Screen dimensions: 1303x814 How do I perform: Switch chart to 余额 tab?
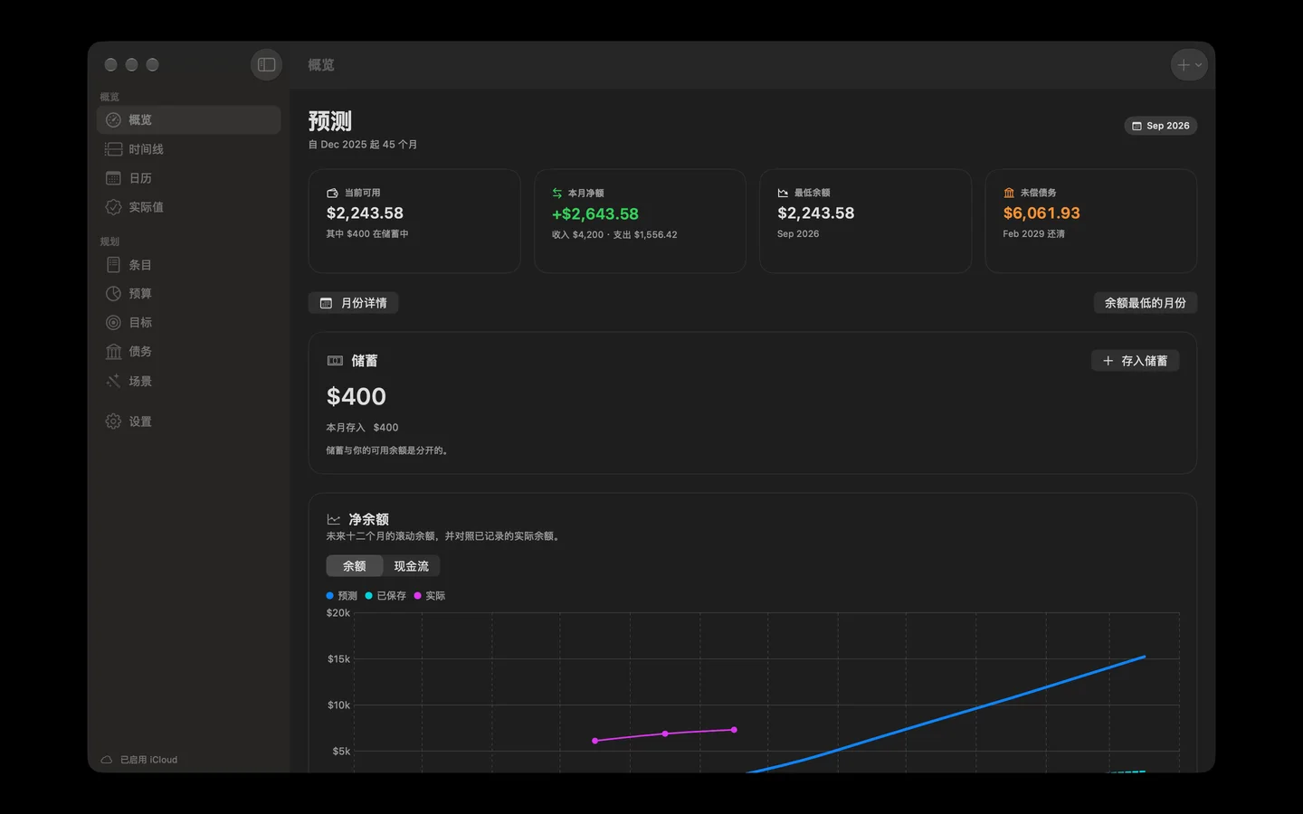[355, 566]
